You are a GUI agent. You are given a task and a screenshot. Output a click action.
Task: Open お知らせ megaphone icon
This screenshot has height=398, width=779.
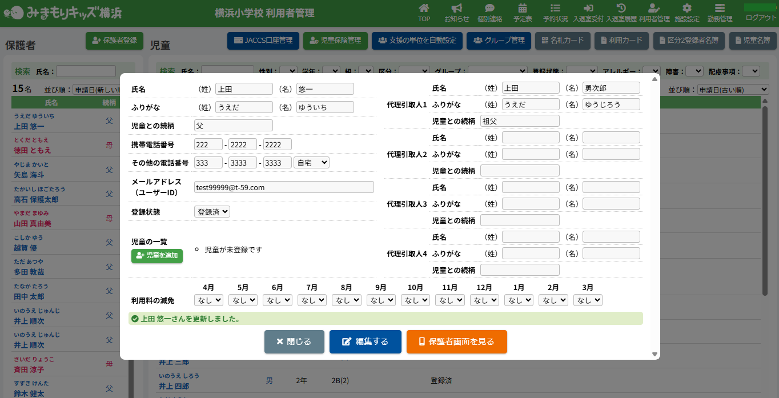(456, 9)
